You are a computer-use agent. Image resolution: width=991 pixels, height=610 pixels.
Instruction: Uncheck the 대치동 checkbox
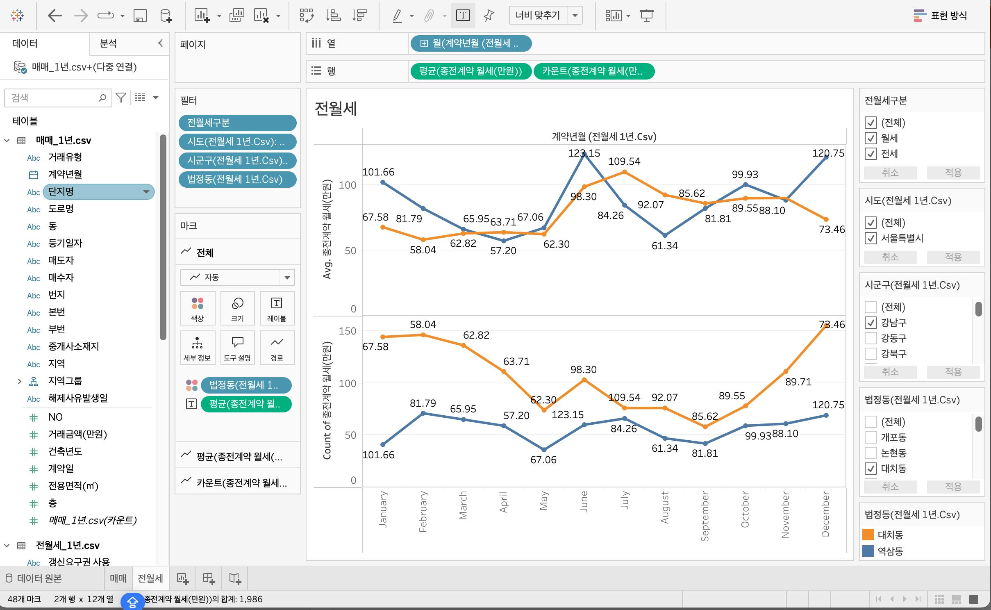pyautogui.click(x=871, y=469)
